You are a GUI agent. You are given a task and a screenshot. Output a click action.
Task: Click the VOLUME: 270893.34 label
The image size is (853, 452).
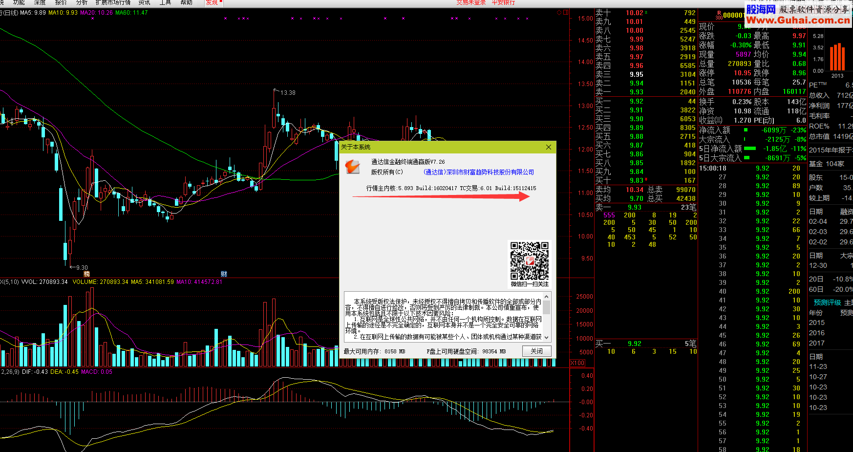point(100,282)
